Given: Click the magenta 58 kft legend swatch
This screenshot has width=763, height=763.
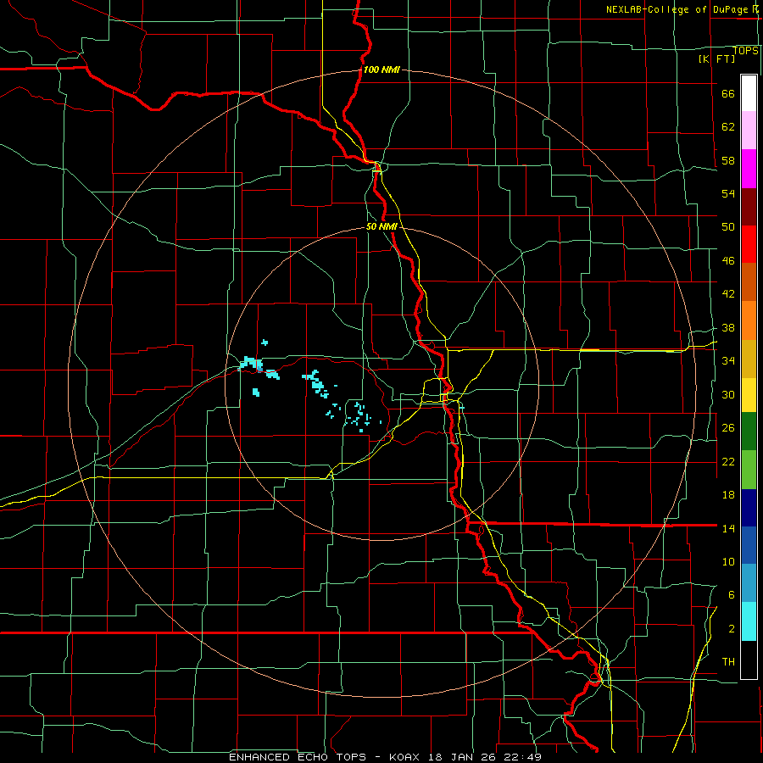Looking at the screenshot, I should click(x=749, y=169).
